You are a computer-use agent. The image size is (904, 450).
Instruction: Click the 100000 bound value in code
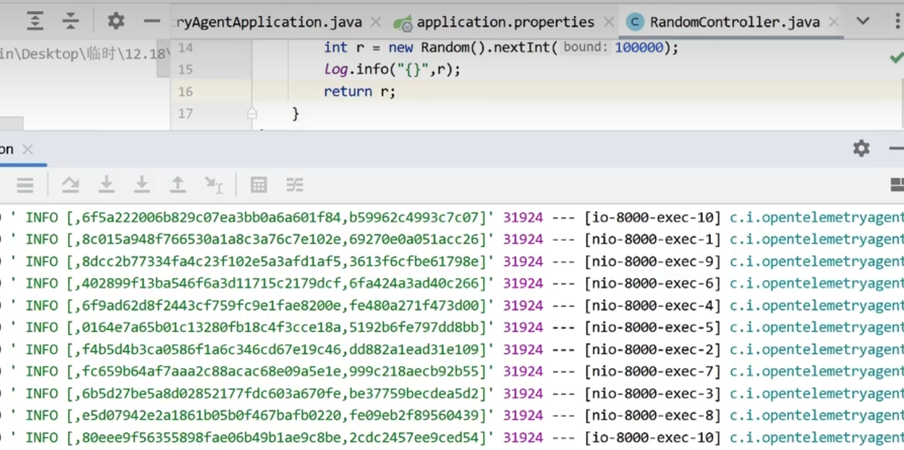pos(639,48)
